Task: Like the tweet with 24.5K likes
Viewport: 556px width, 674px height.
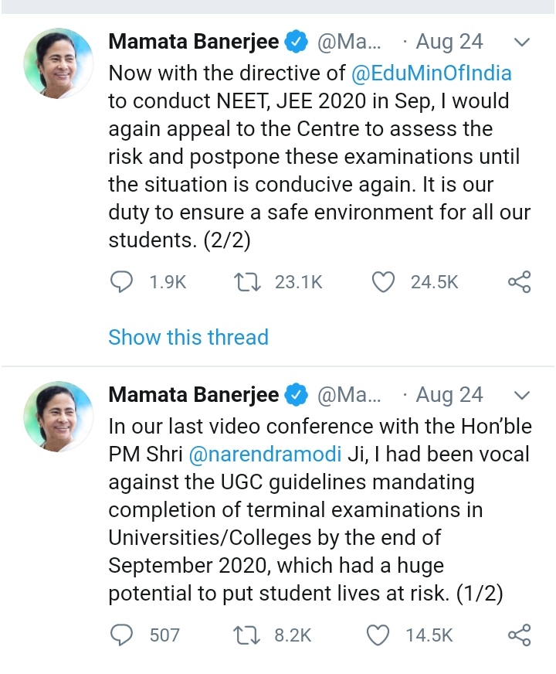Action: [x=384, y=283]
